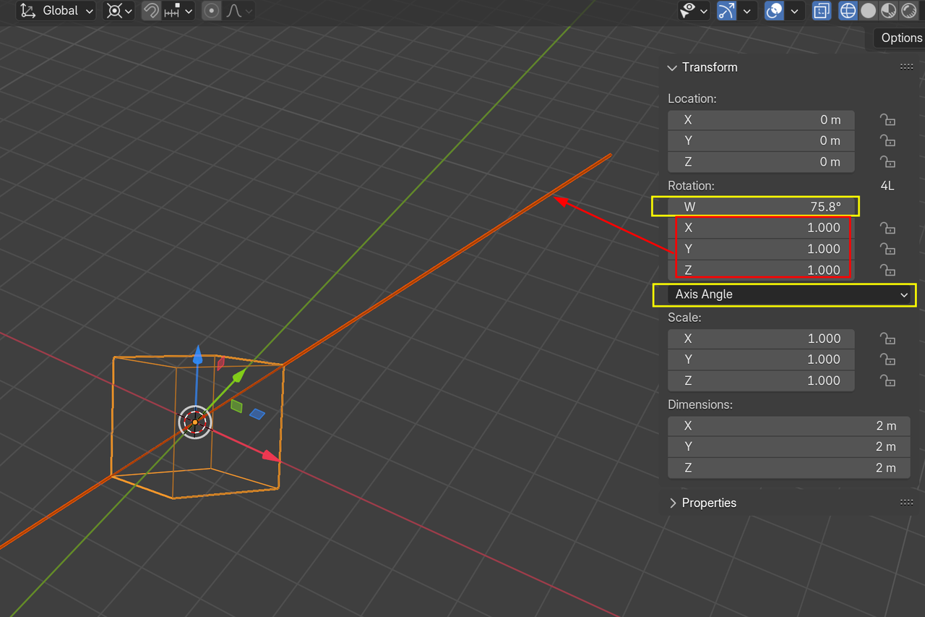This screenshot has width=925, height=617.
Task: Switch to solid viewport shading
Action: click(868, 11)
